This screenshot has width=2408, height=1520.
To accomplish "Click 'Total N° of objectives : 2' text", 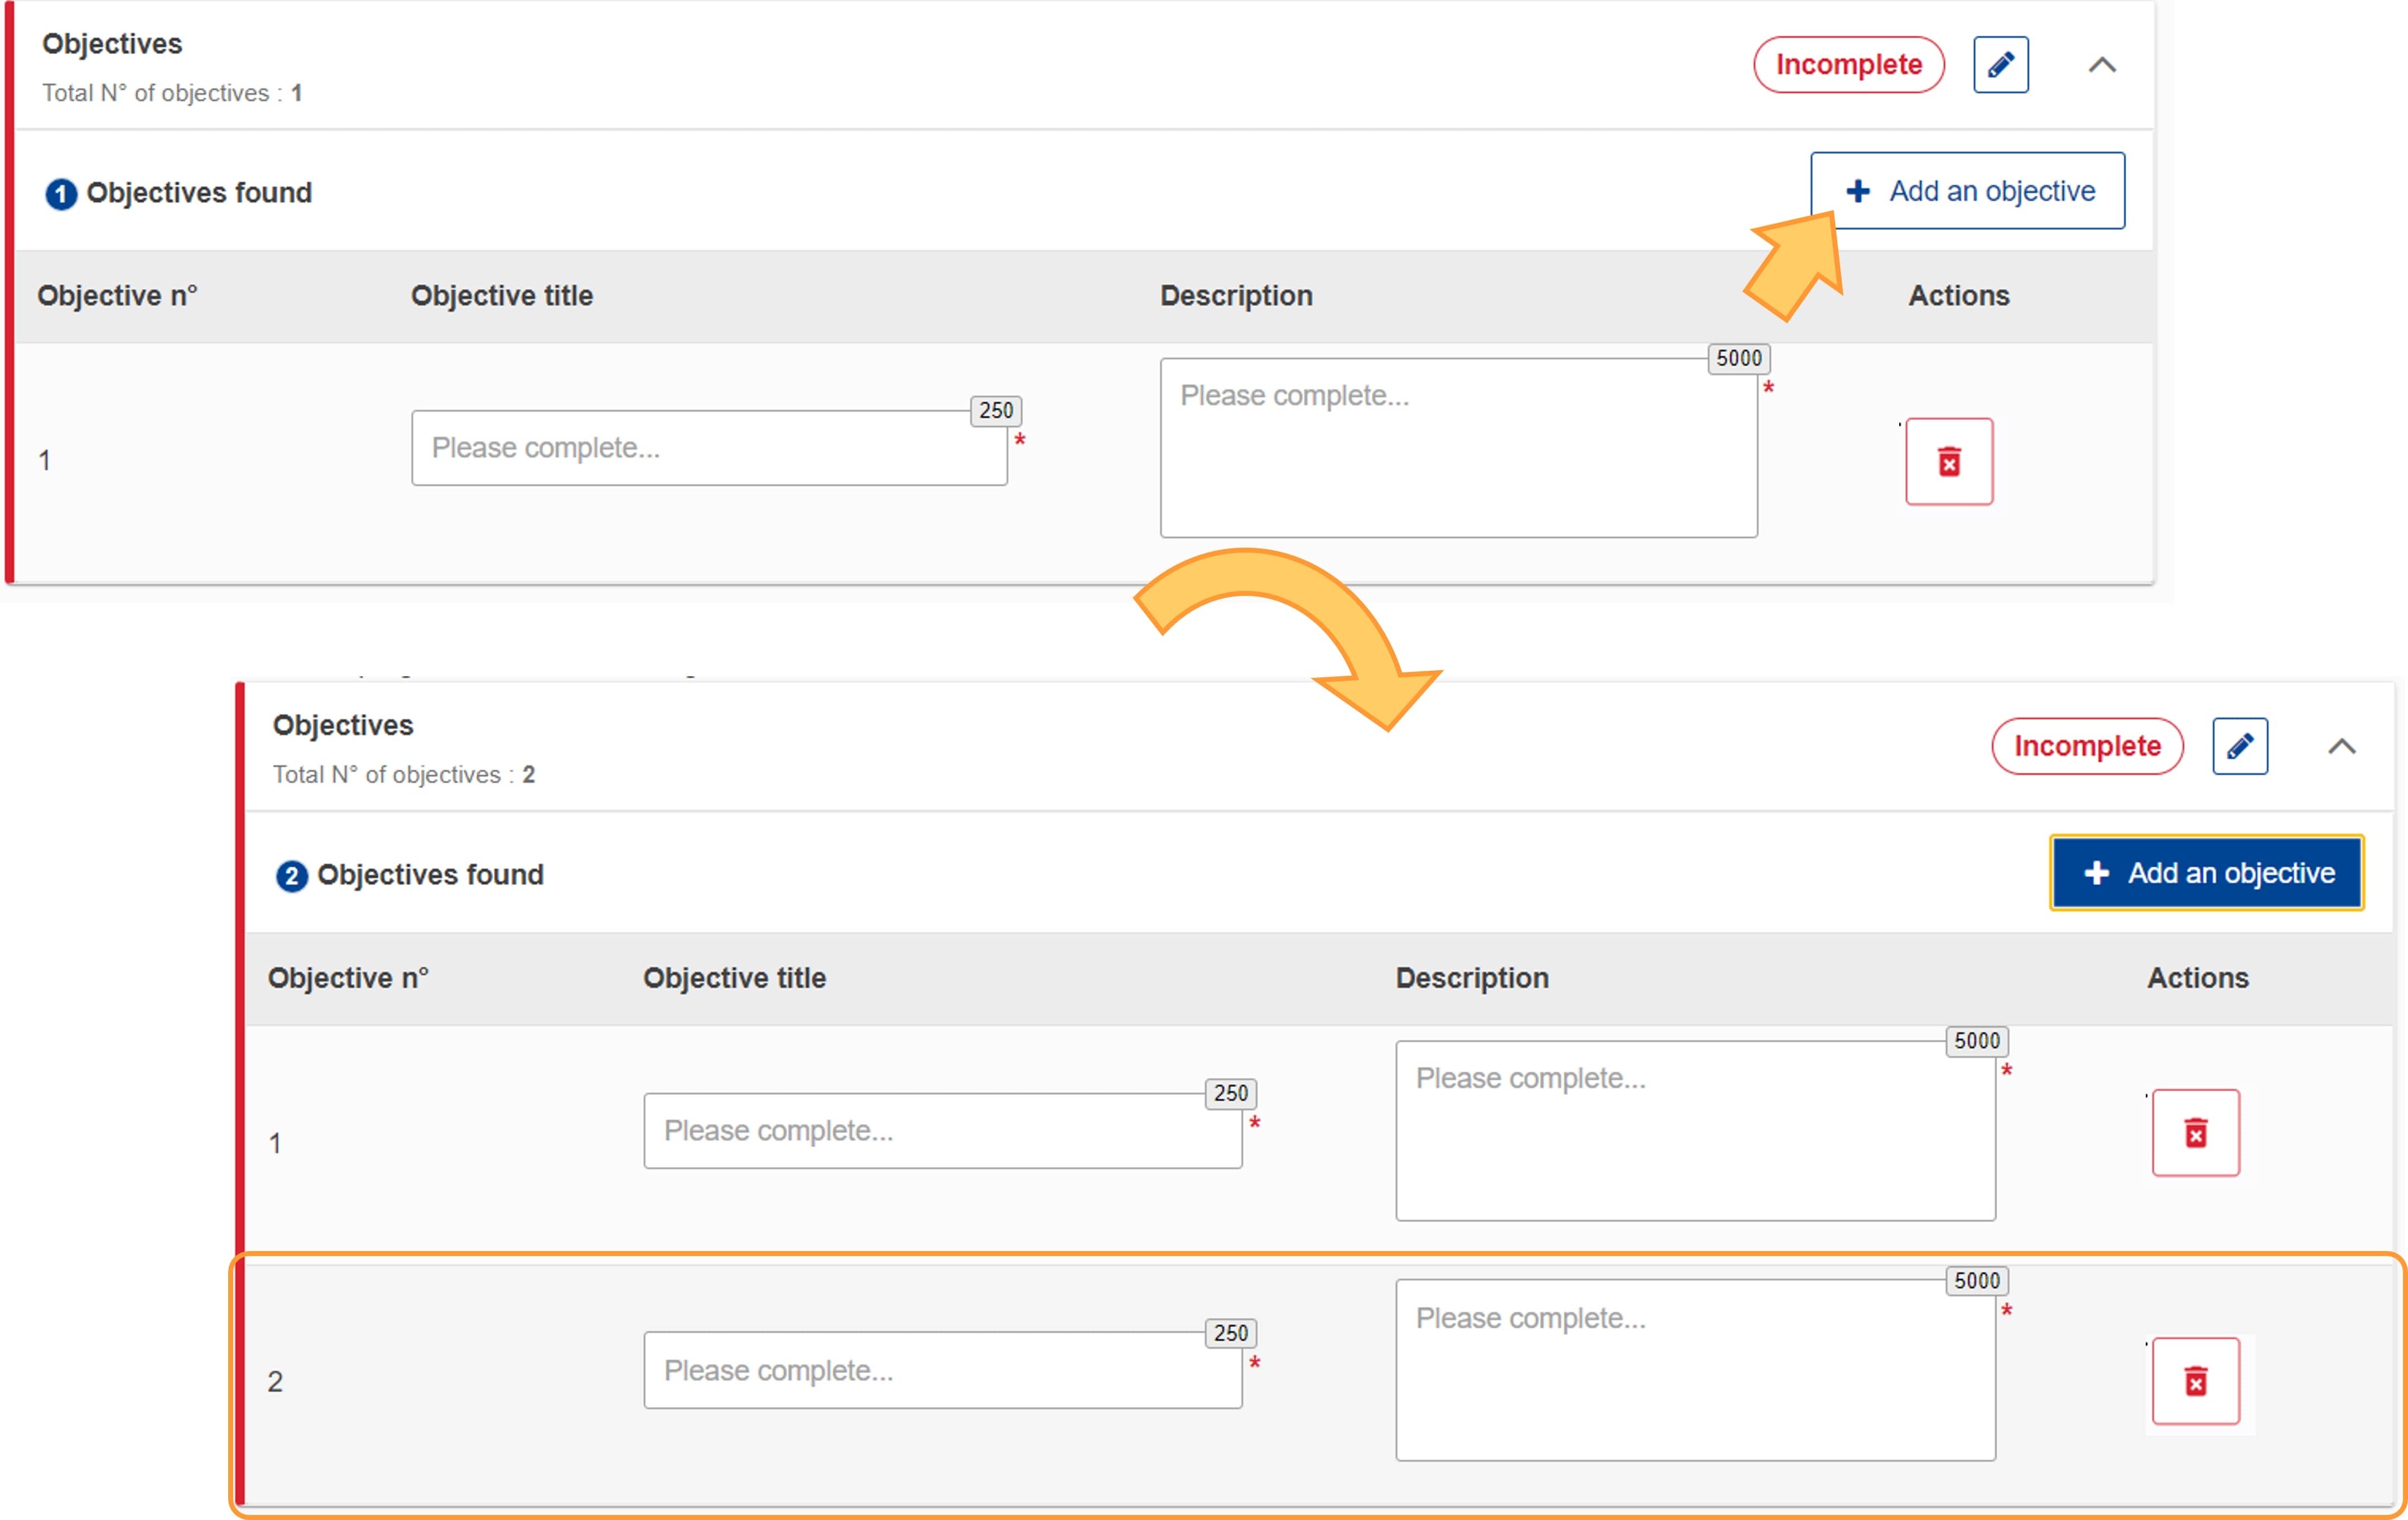I will click(x=404, y=775).
